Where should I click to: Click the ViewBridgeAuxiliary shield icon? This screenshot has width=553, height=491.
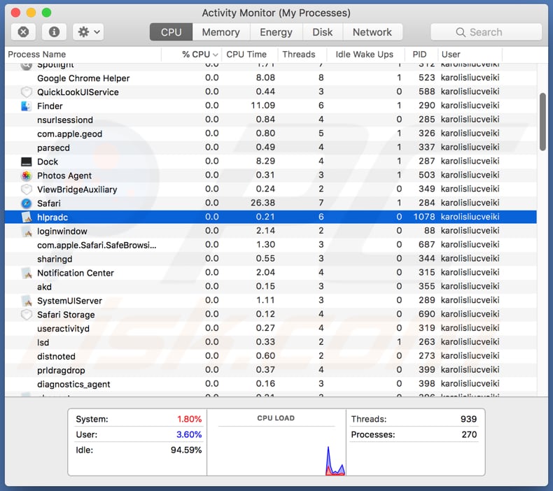26,190
